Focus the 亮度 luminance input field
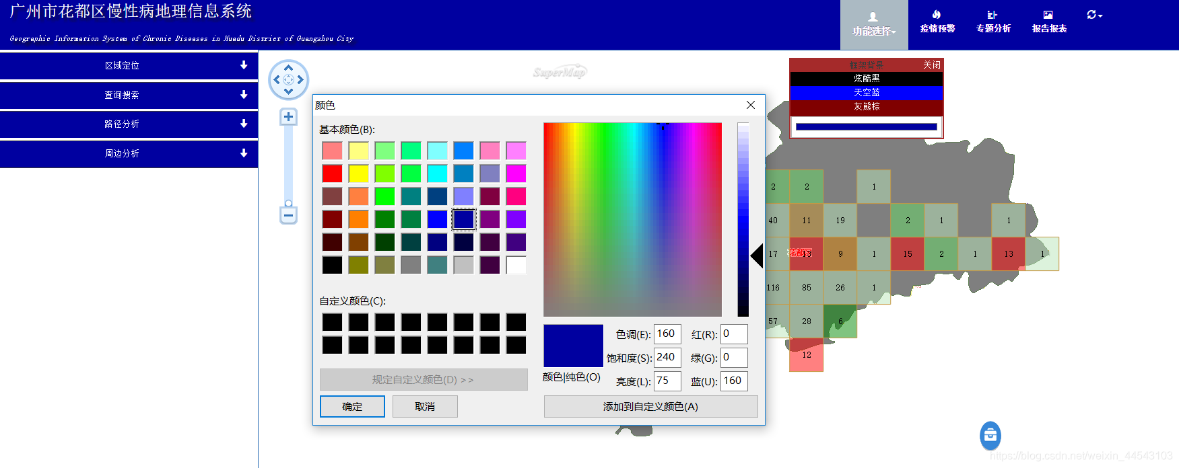1179x468 pixels. tap(667, 381)
